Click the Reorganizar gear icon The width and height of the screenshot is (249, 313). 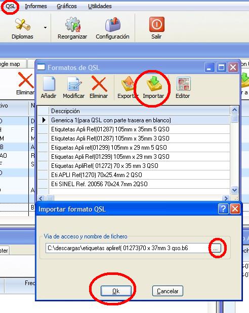[x=73, y=24]
